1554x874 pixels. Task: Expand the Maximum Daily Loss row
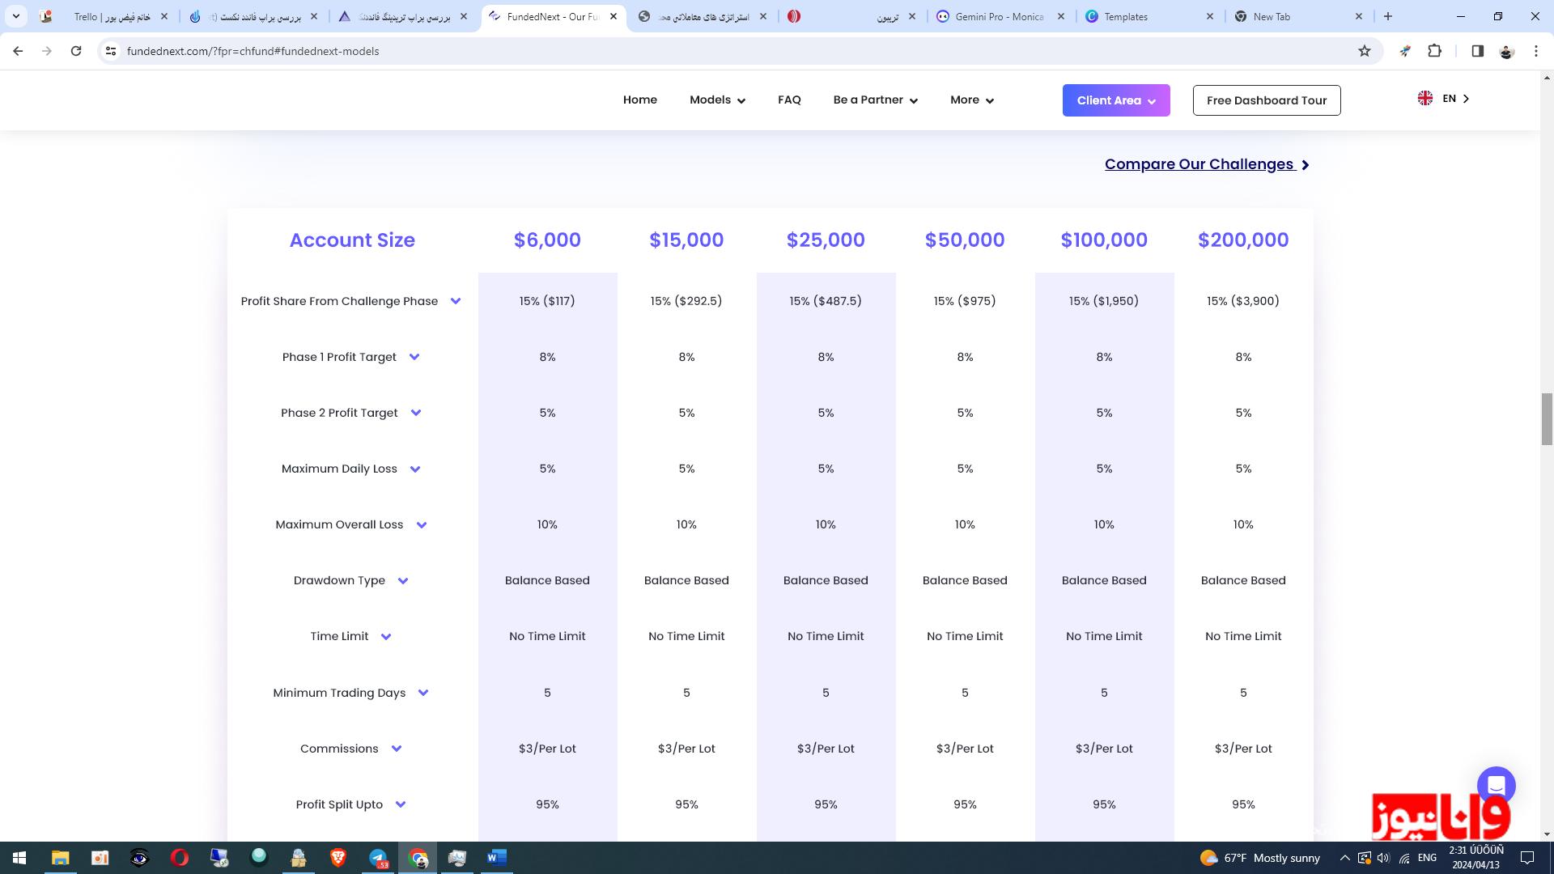415,469
